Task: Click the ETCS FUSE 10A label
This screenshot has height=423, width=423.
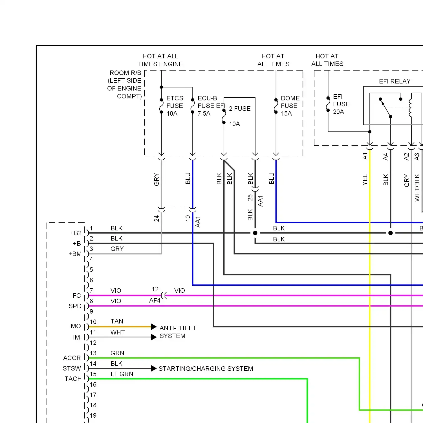Action: pyautogui.click(x=175, y=106)
